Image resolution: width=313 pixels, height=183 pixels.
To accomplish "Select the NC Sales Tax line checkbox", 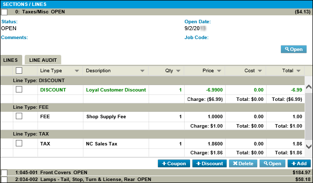I will pyautogui.click(x=19, y=143).
